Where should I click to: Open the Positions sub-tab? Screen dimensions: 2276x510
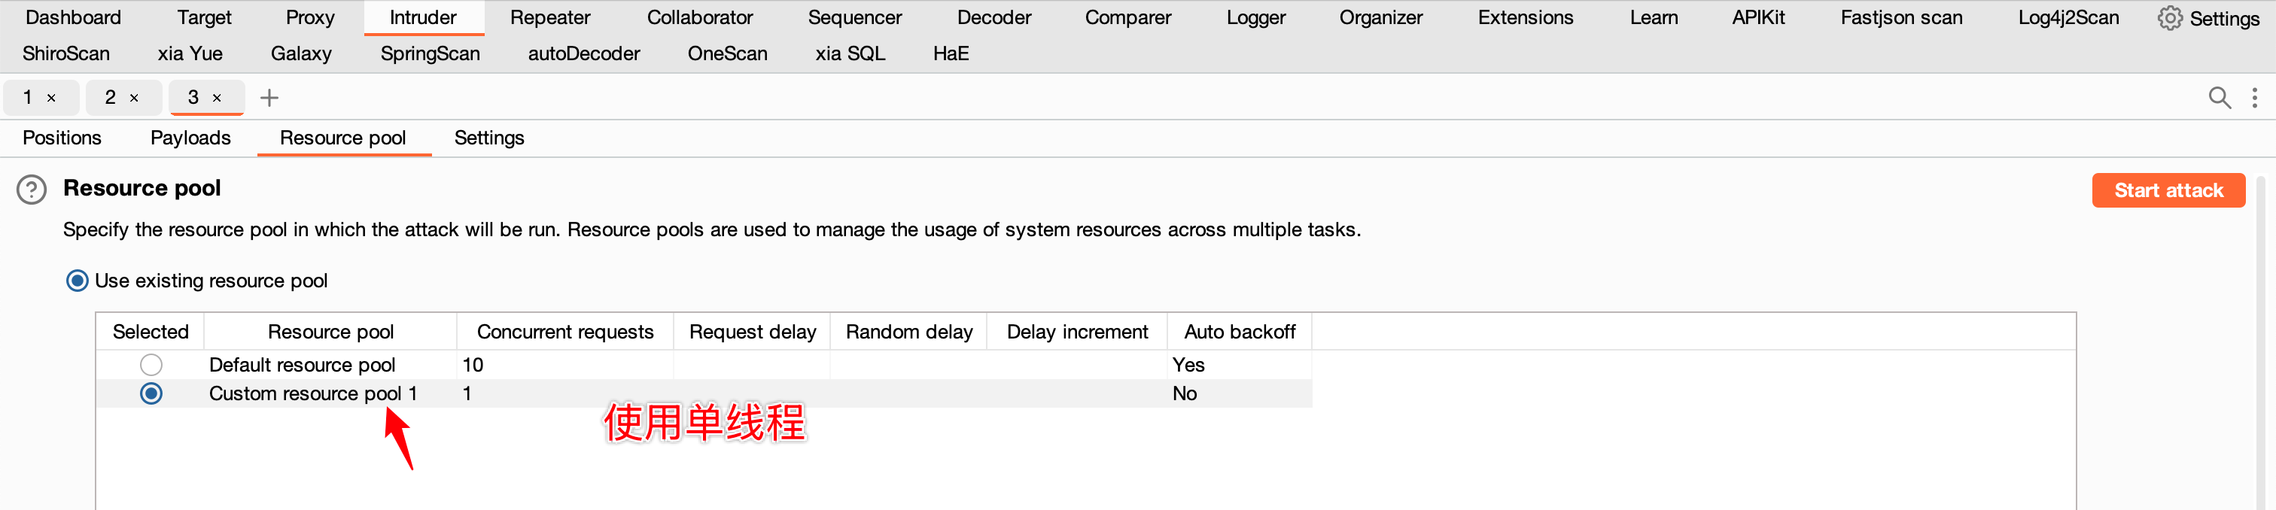click(x=62, y=138)
